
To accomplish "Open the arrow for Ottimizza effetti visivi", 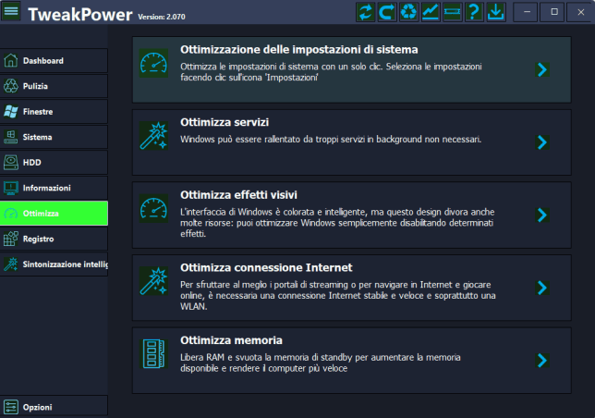I will point(542,215).
